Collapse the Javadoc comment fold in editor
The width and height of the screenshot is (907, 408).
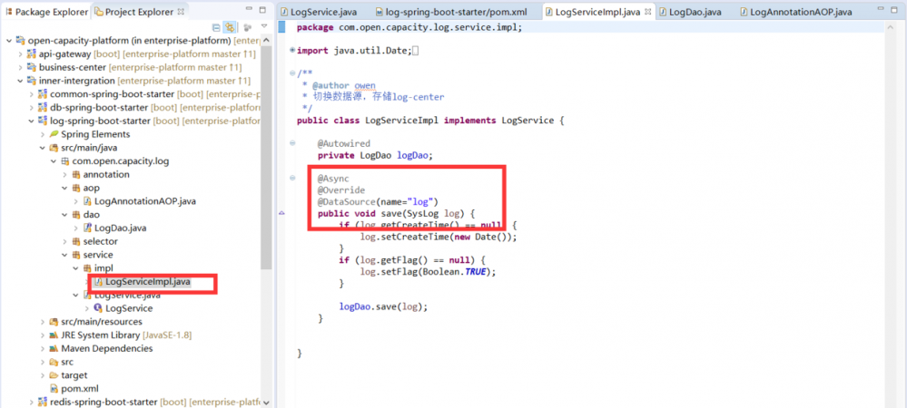pos(292,73)
